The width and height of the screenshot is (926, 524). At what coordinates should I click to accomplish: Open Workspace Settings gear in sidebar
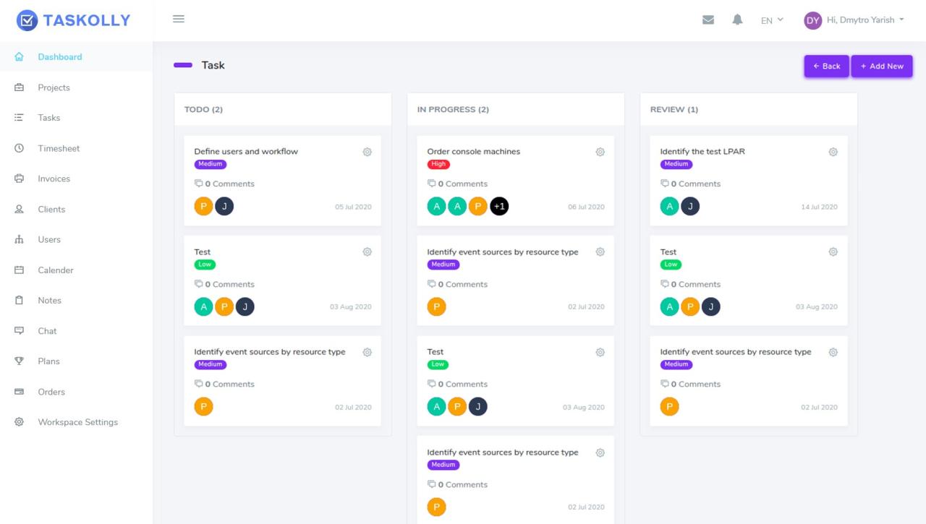[x=20, y=422]
